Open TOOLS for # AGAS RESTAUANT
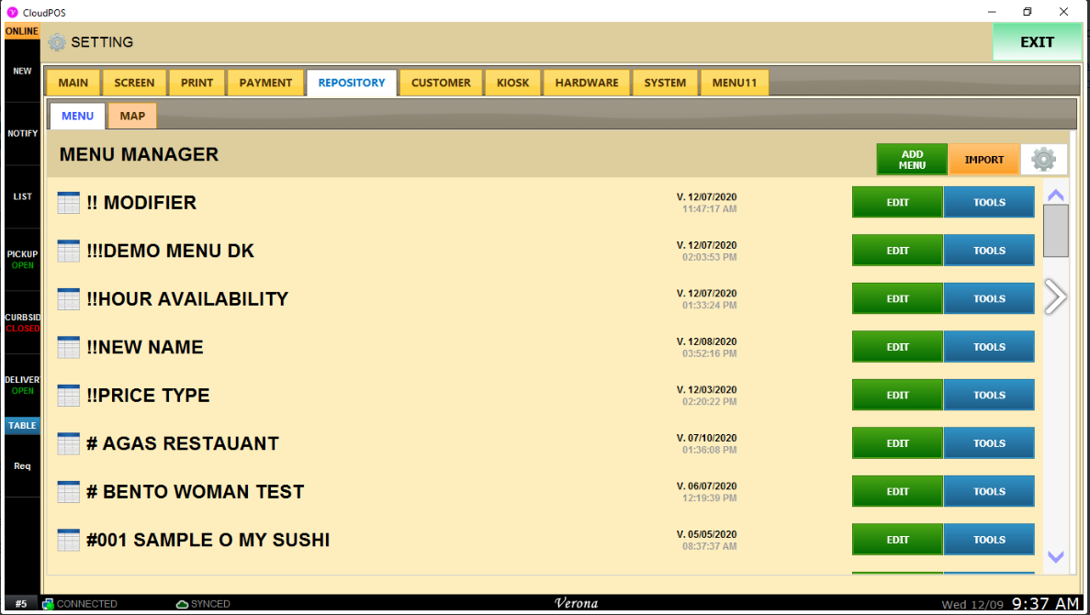Screen dimensions: 1090x615 coord(989,442)
